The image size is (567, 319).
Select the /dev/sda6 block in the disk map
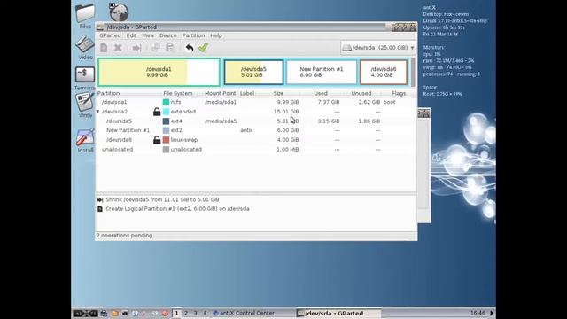click(x=384, y=73)
